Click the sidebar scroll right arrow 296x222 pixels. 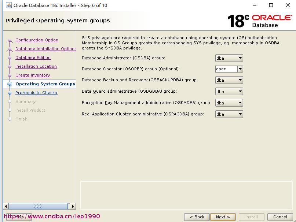coord(73,206)
